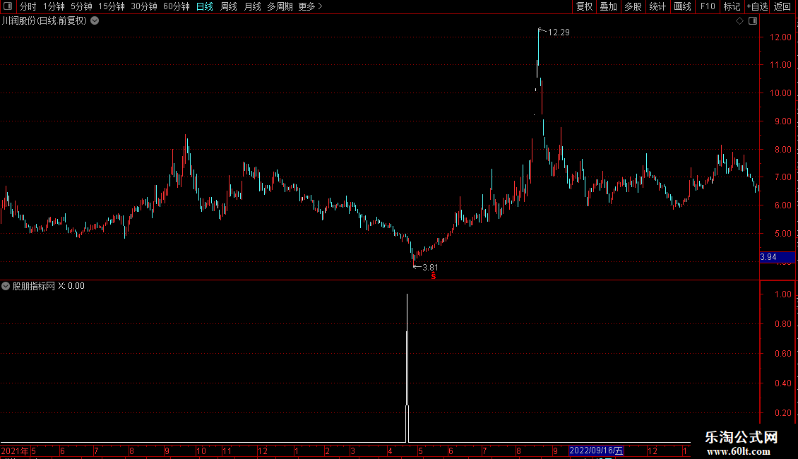Click the 1.00 indicator axis label
Viewport: 798px width, 459px height.
point(782,294)
